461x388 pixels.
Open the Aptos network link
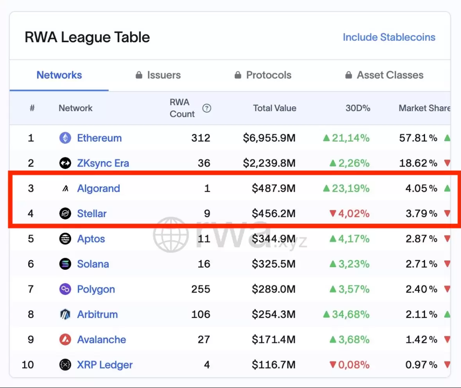point(91,239)
